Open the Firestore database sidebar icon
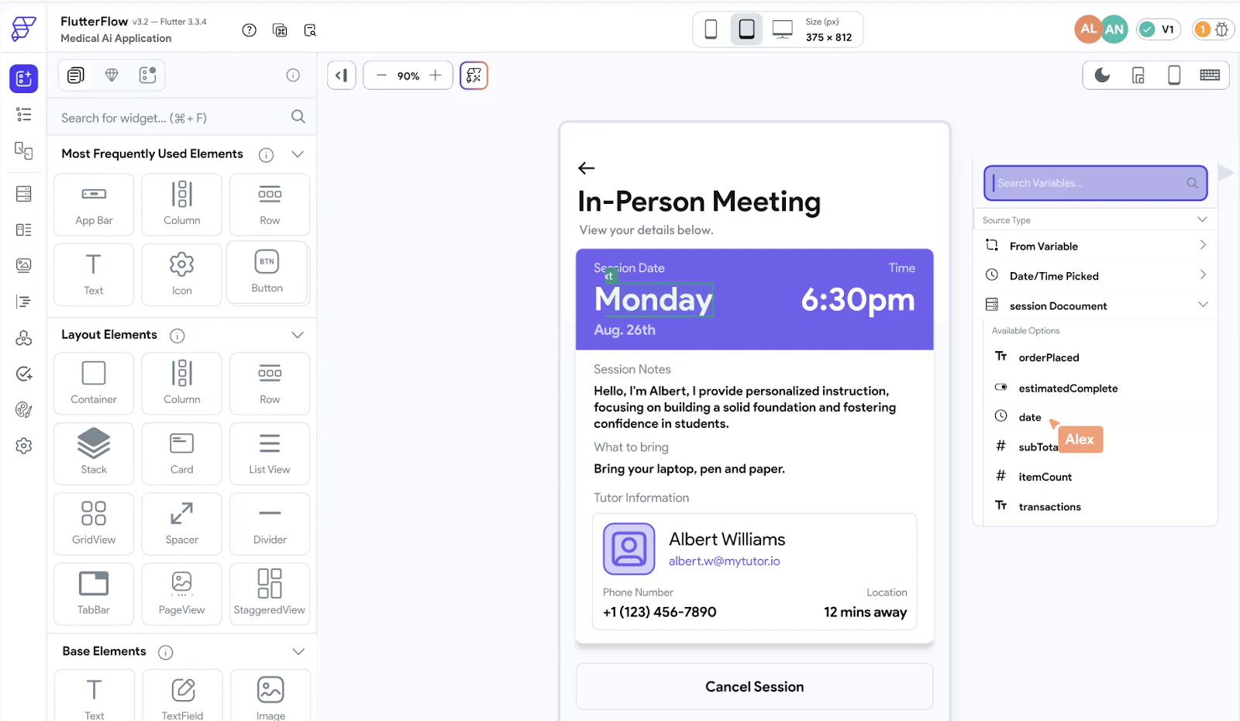This screenshot has height=721, width=1240. (24, 194)
